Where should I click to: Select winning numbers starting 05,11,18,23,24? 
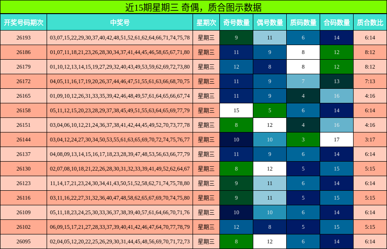pyautogui.click(x=120, y=212)
